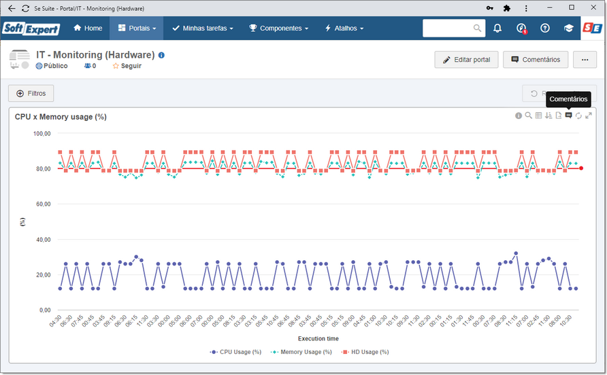
Task: Open the Minhas tarefas dropdown menu
Action: [203, 29]
